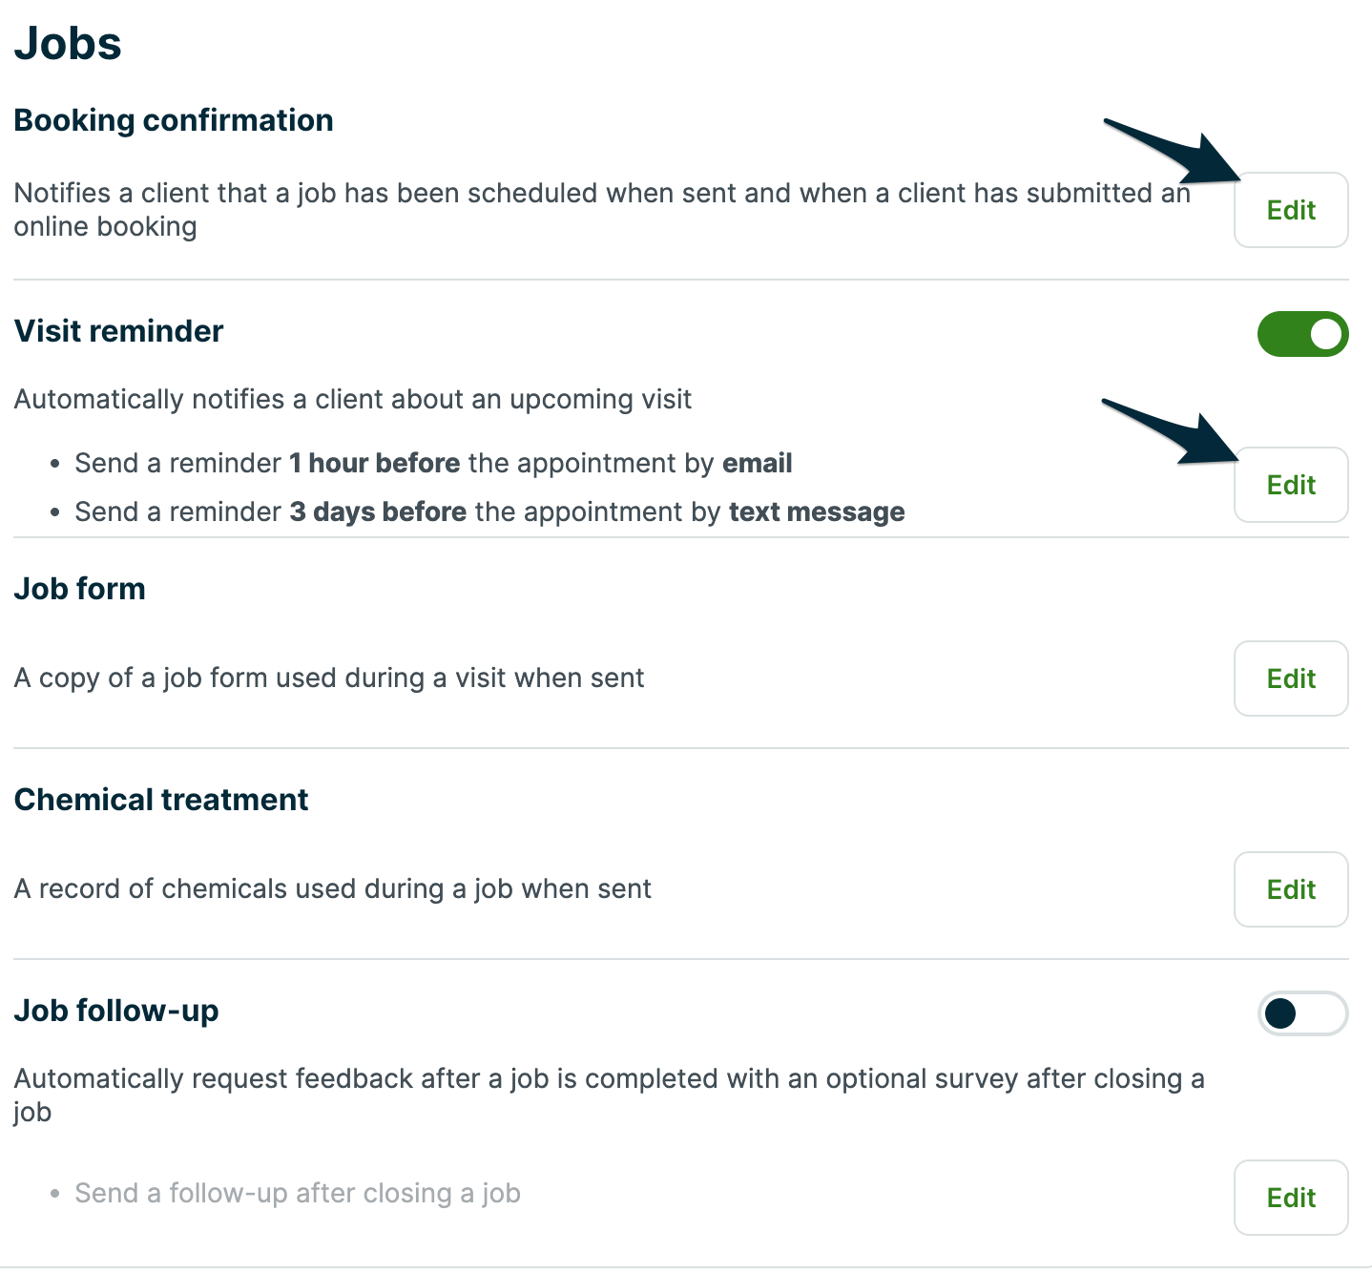Click the 1 hour before email reminder line

pos(433,464)
